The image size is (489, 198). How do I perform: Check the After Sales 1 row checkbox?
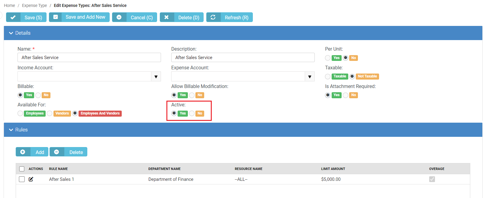click(x=22, y=179)
